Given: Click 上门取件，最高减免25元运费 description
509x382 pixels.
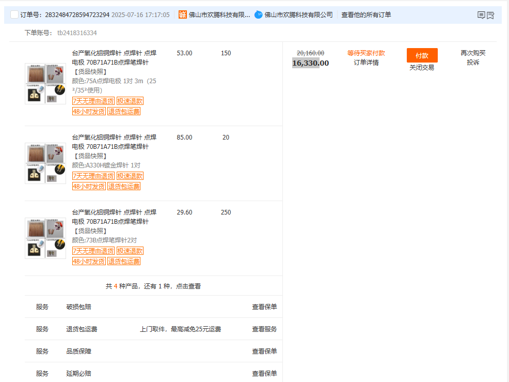Looking at the screenshot, I should [x=181, y=329].
